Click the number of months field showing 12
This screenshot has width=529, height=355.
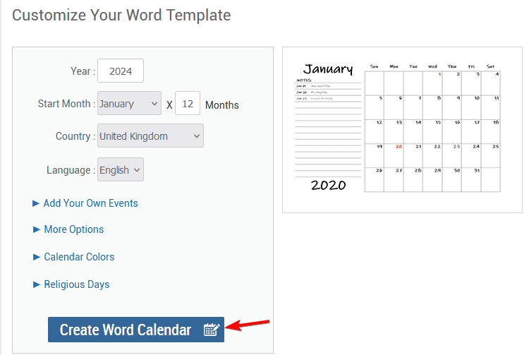click(x=188, y=103)
